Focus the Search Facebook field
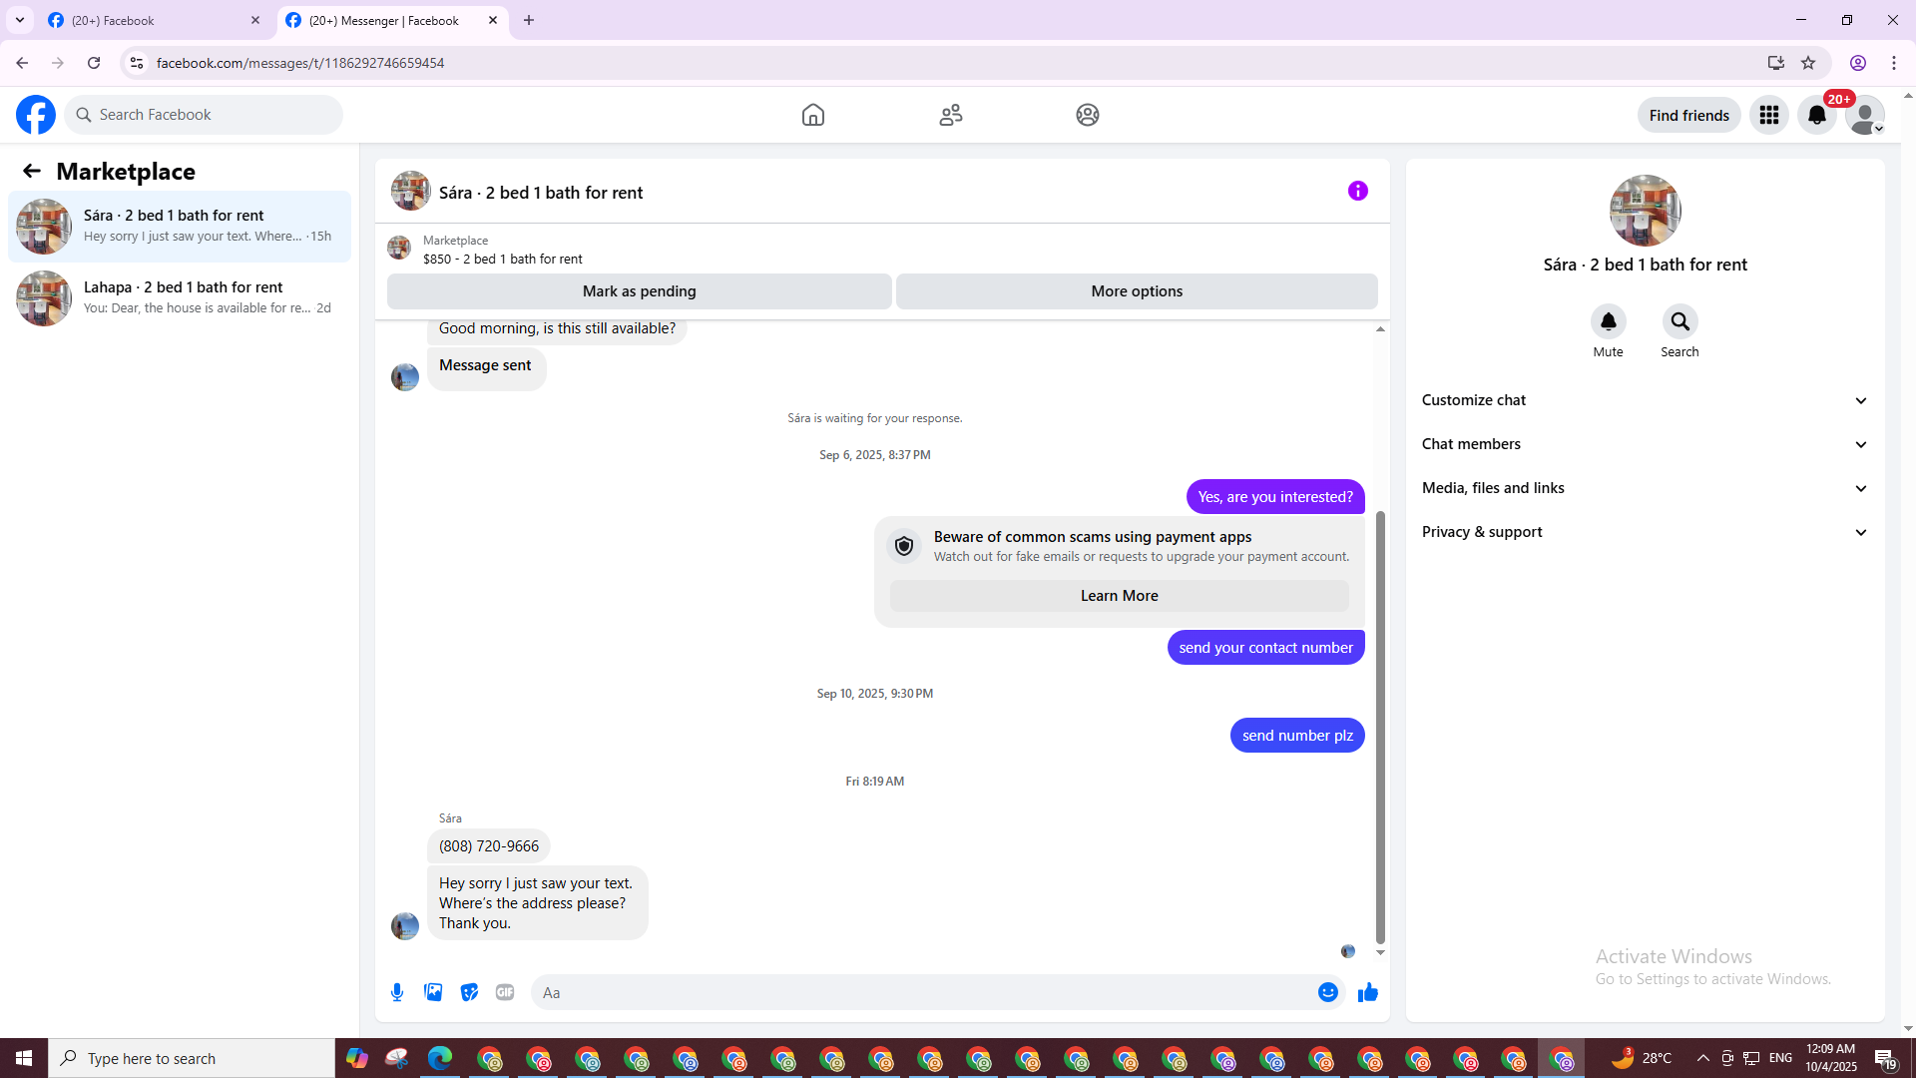This screenshot has width=1916, height=1078. point(204,115)
